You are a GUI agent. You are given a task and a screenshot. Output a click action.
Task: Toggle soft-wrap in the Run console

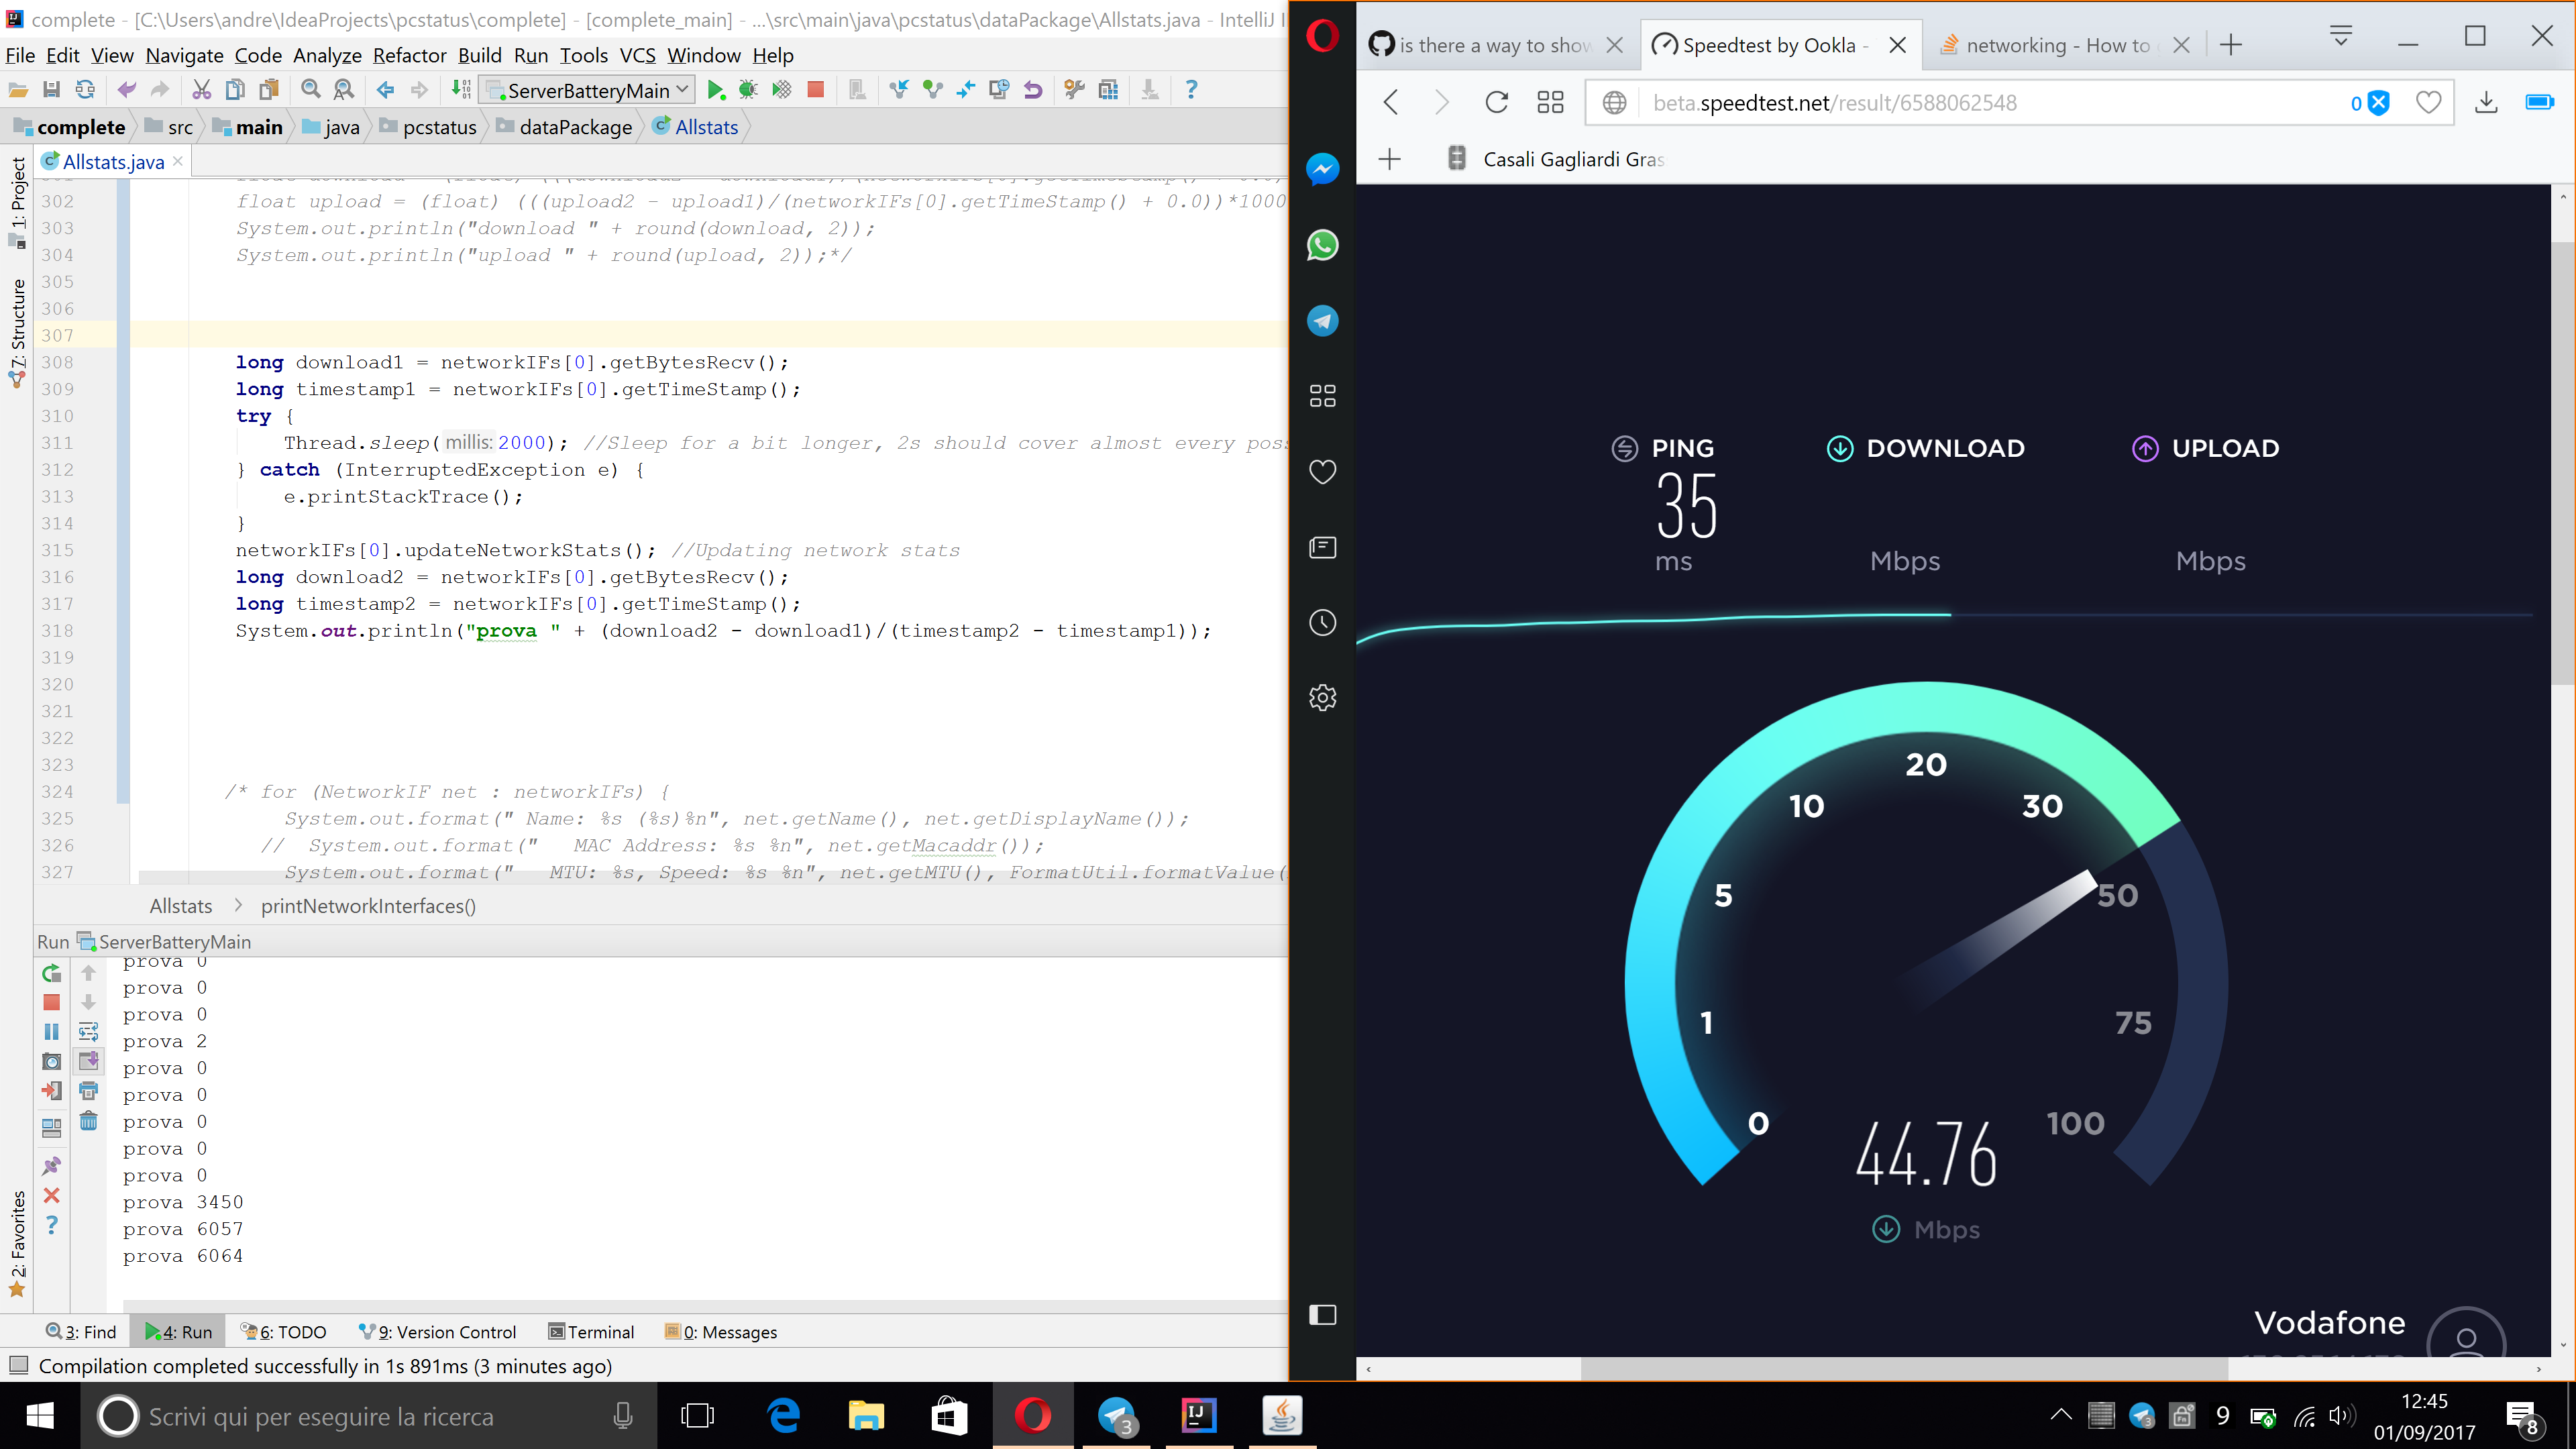click(89, 1032)
